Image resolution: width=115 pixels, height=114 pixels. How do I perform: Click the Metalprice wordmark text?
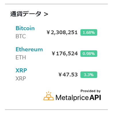pyautogui.click(x=72, y=98)
